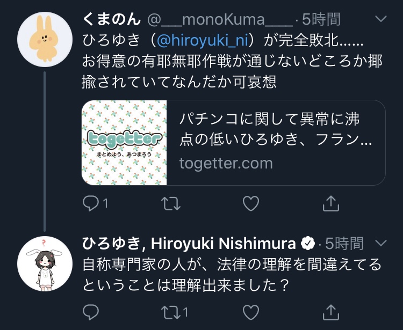Reply to Hiroyuki Nishimura's tweet
The image size is (403, 330).
pyautogui.click(x=91, y=312)
